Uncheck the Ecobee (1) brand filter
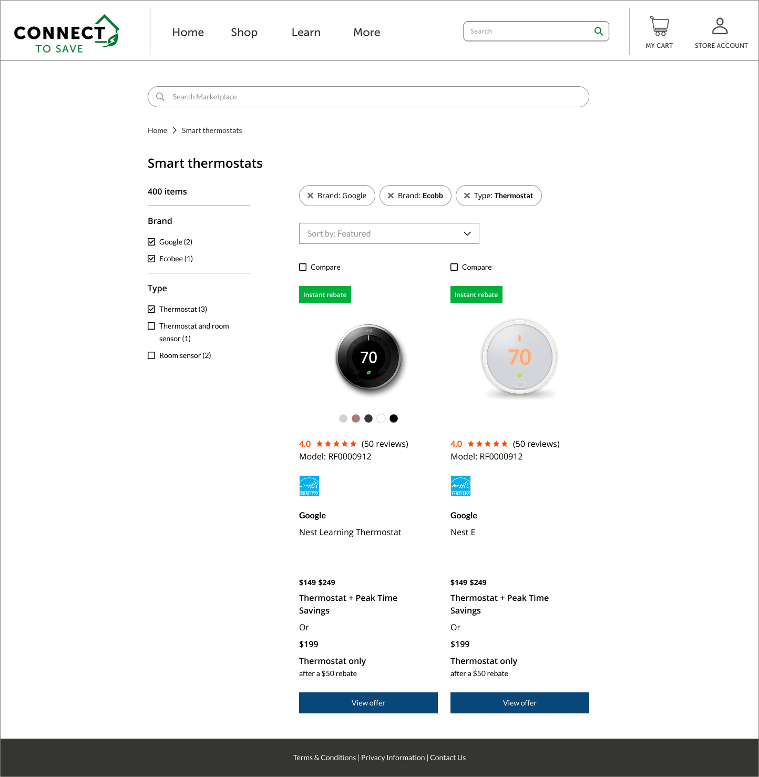 click(x=151, y=259)
